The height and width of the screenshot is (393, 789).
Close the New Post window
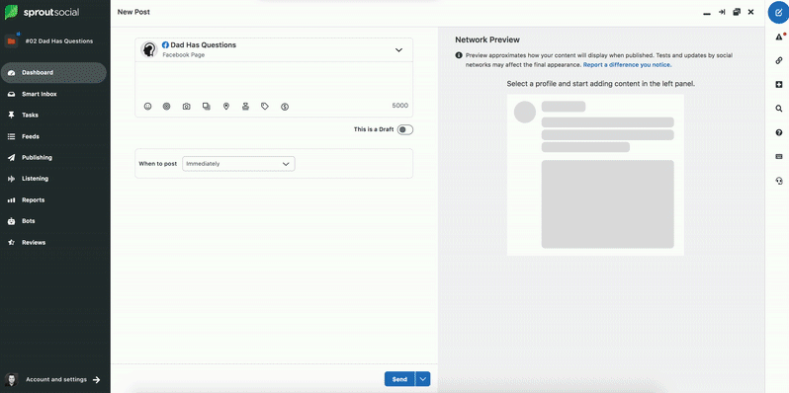tap(750, 12)
